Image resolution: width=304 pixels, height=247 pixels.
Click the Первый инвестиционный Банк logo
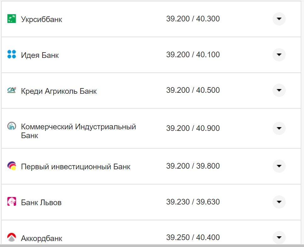[11, 166]
